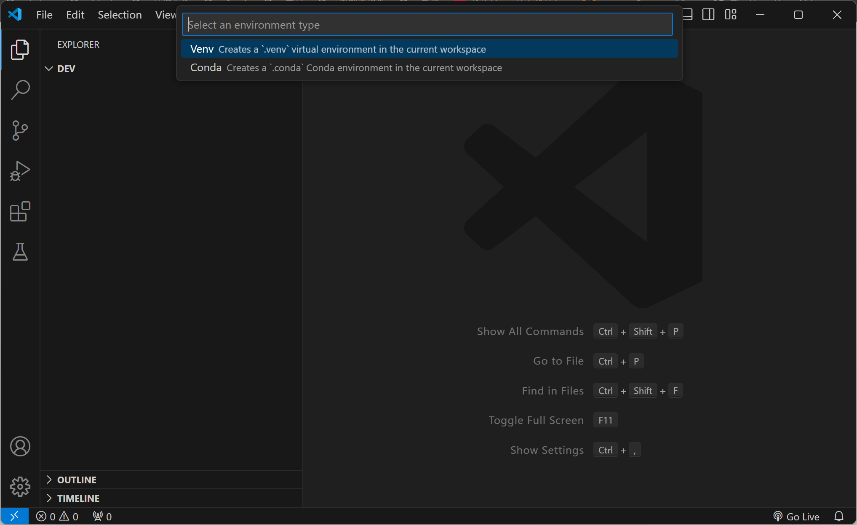
Task: Open the Accounts menu icon
Action: pos(20,446)
